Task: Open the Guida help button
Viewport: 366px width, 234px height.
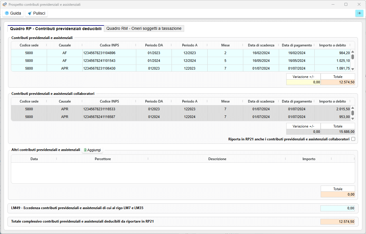Action: pos(13,13)
